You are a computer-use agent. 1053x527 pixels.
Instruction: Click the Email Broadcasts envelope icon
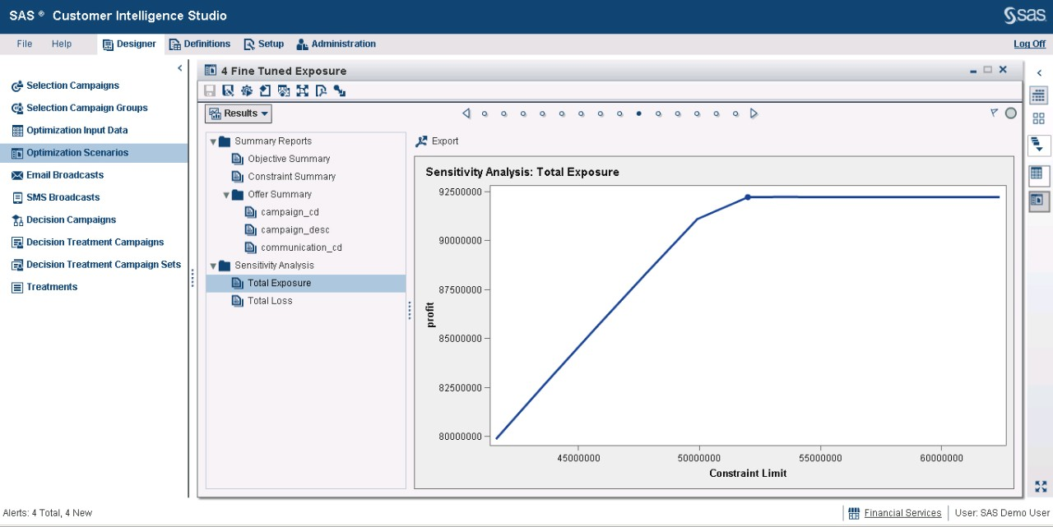click(17, 175)
